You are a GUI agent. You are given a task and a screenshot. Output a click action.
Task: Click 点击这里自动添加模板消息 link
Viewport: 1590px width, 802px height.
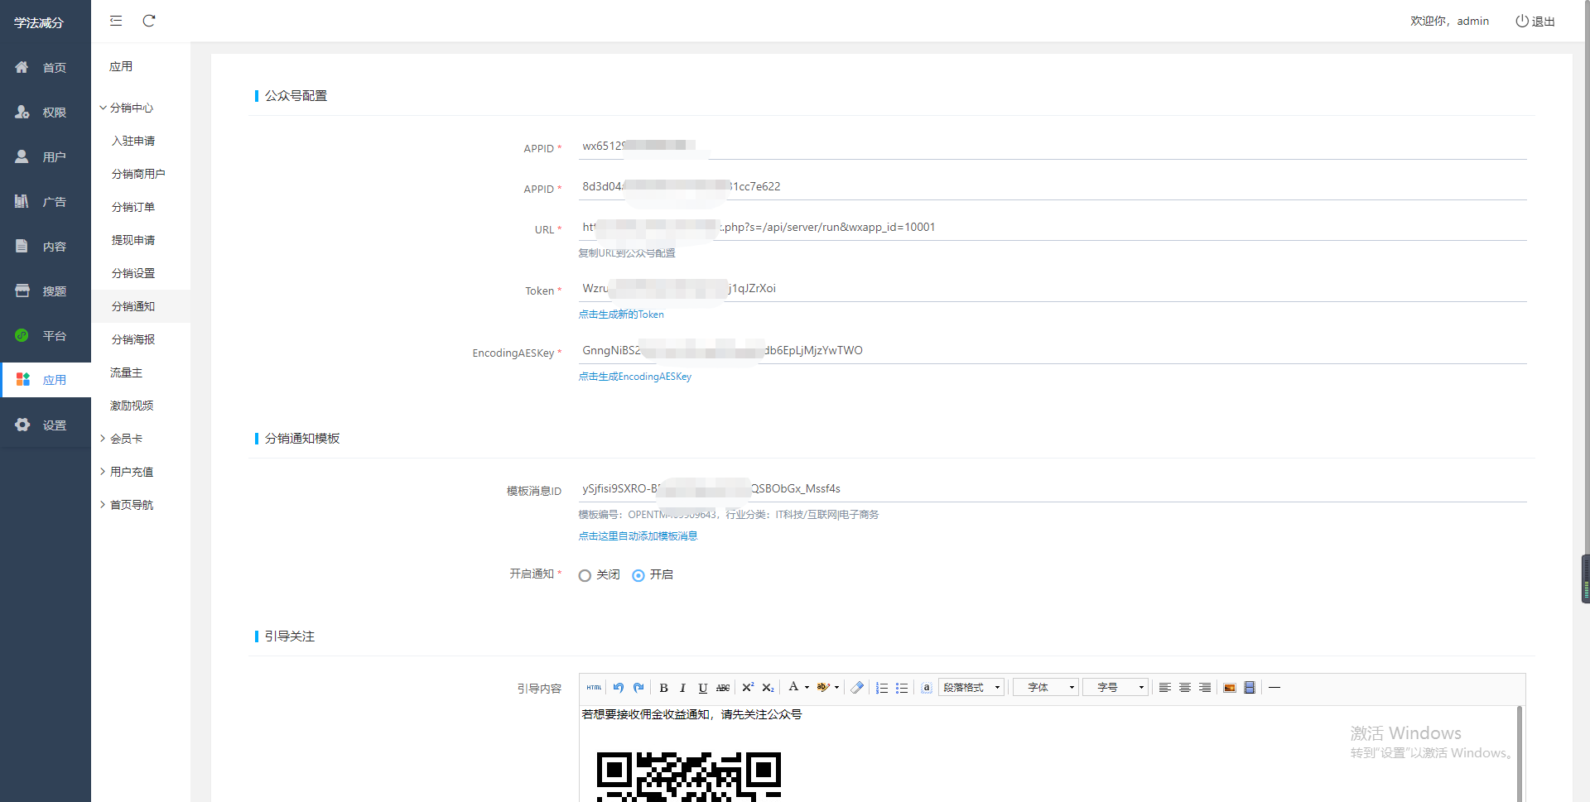click(x=638, y=536)
